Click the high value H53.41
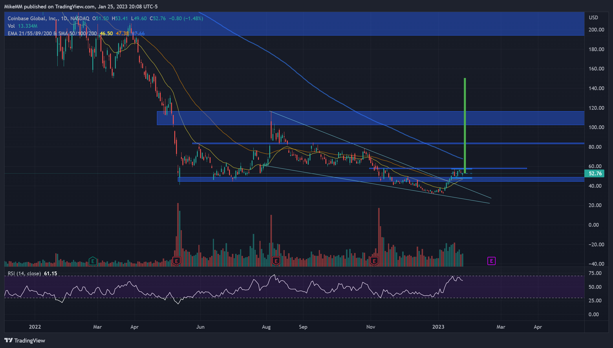The width and height of the screenshot is (613, 348). pos(120,18)
